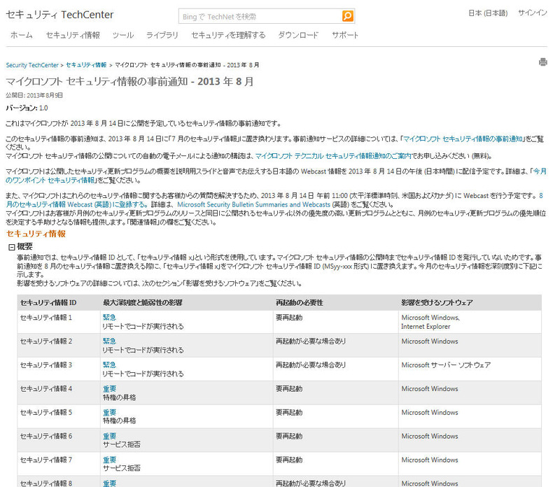Image resolution: width=560 pixels, height=487 pixels.
Task: Click 重要 link in セキュリティ情報 4 row
Action: pyautogui.click(x=109, y=389)
